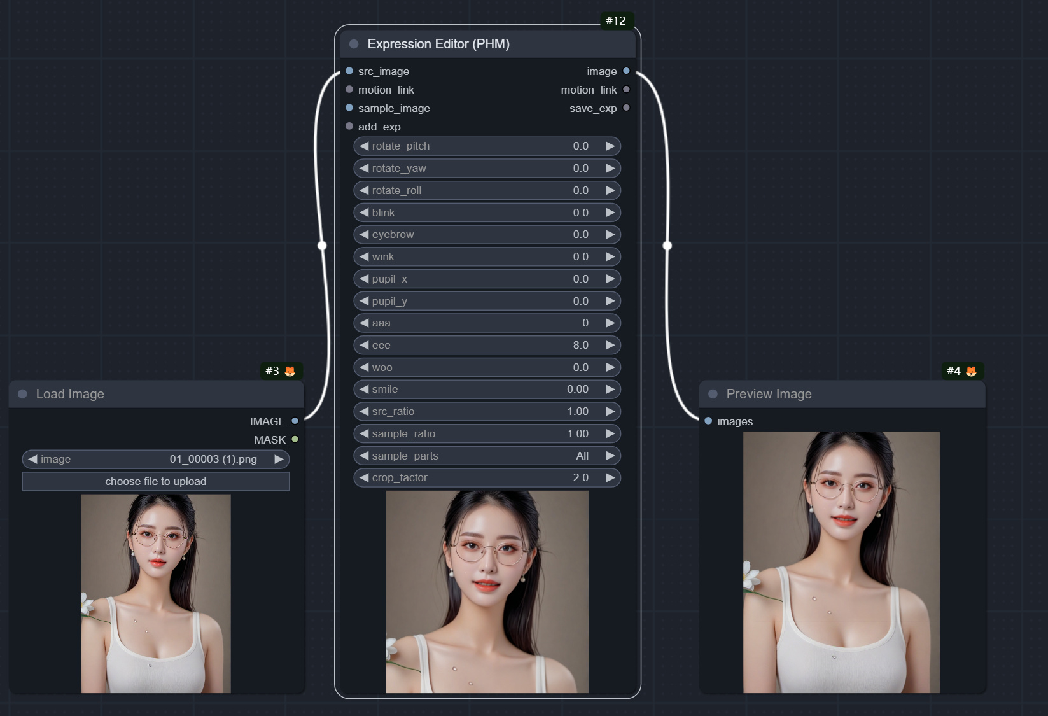
Task: Click the MASK output dot on Load Image
Action: click(295, 439)
